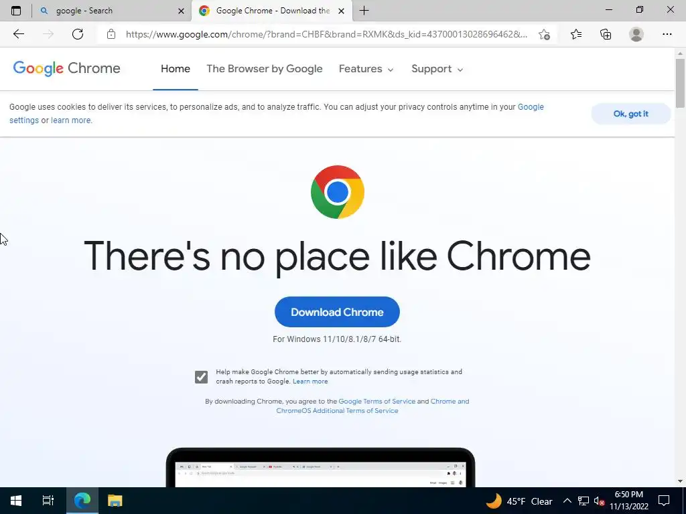Open the network status tray icon
The image size is (686, 514).
click(x=584, y=501)
